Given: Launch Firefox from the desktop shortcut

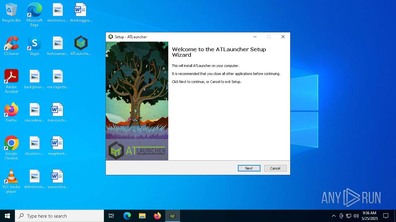Looking at the screenshot, I should [x=11, y=113].
